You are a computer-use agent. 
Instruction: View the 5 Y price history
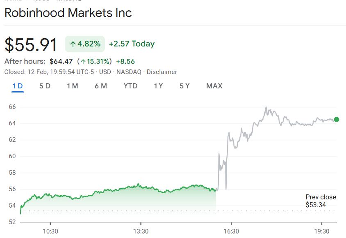pyautogui.click(x=184, y=86)
